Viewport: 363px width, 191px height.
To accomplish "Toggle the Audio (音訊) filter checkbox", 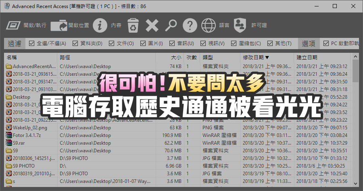I will [x=172, y=43].
